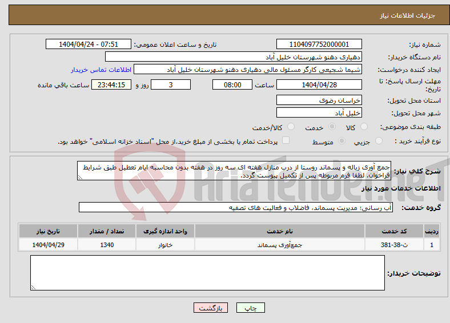Click the شرح کلی نیاز description textarea
Viewport: 450px width, 323px height.
(234, 171)
